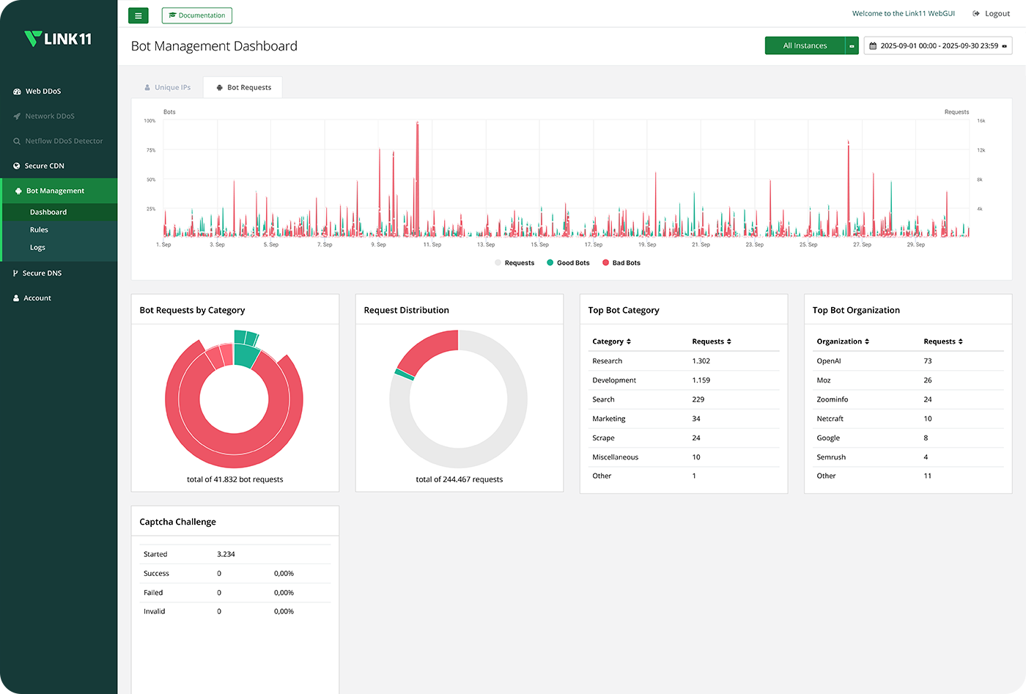Click the red segment in Request Distribution donut
This screenshot has height=694, width=1026.
429,348
